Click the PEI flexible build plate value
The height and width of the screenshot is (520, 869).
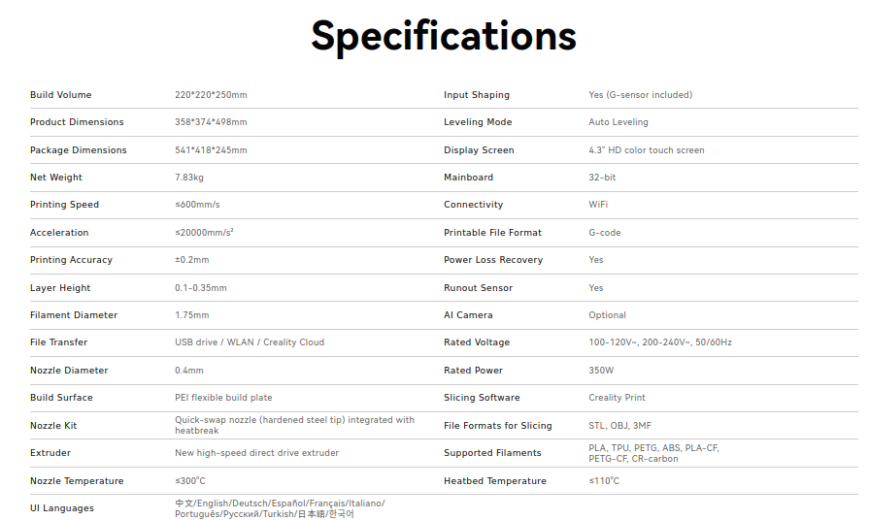point(223,398)
